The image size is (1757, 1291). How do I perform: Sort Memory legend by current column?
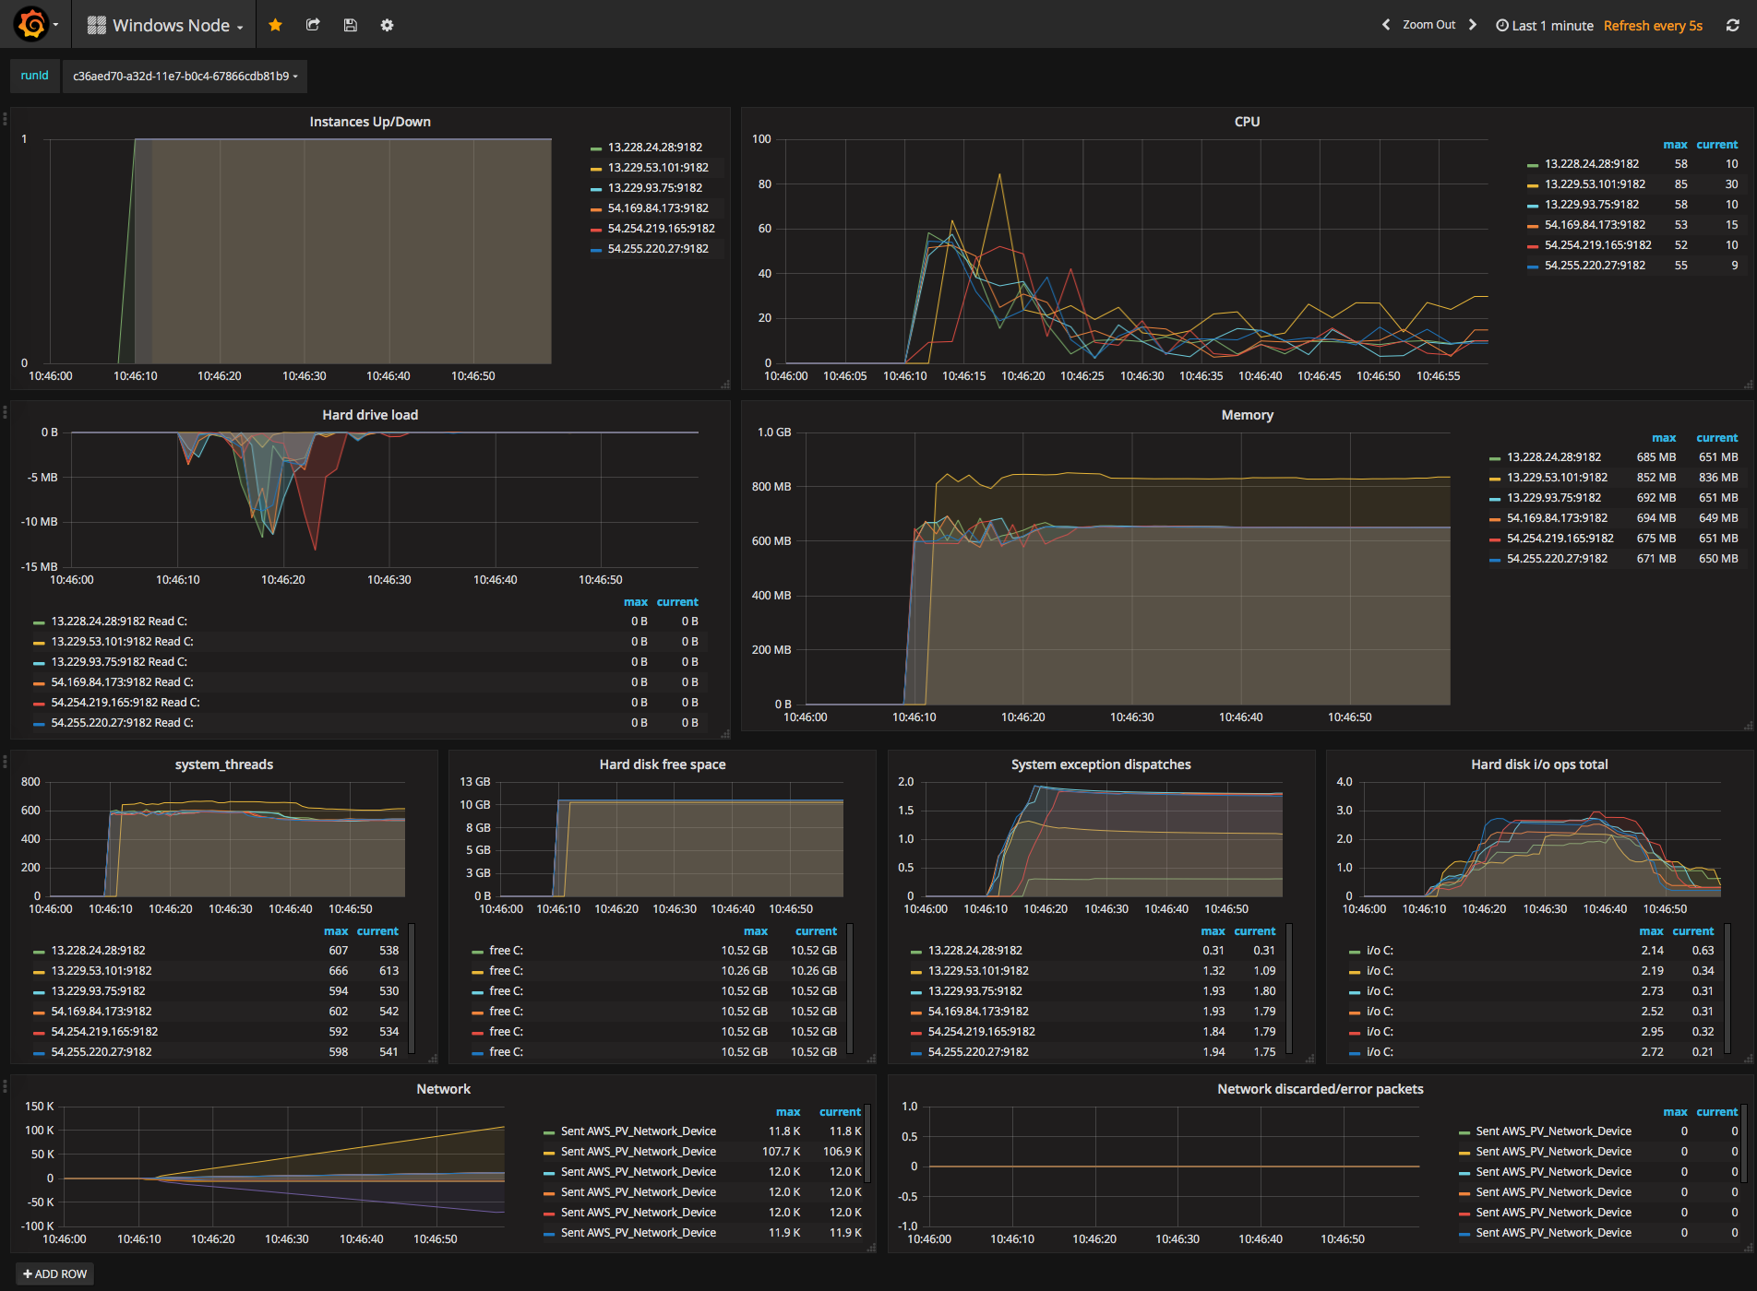[1716, 438]
